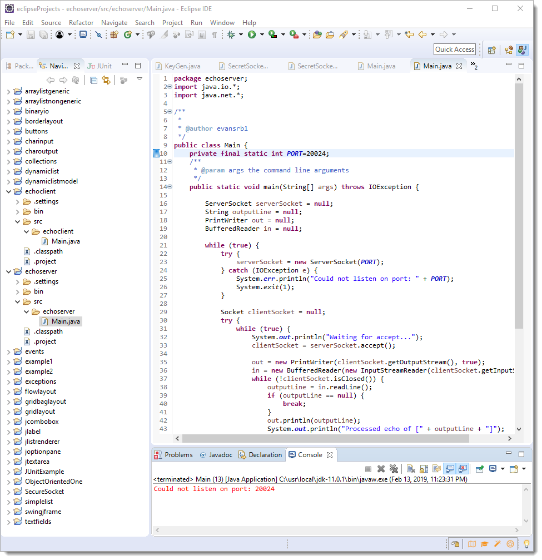Click the Open Perspective icon

(x=491, y=50)
